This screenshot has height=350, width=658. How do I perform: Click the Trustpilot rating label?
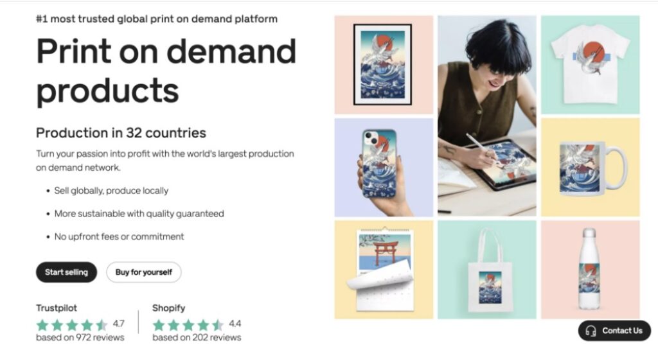(x=57, y=308)
